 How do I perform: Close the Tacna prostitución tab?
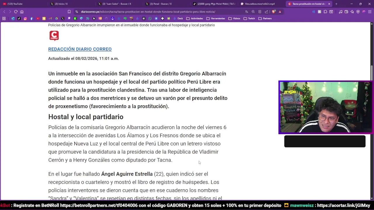point(329,4)
